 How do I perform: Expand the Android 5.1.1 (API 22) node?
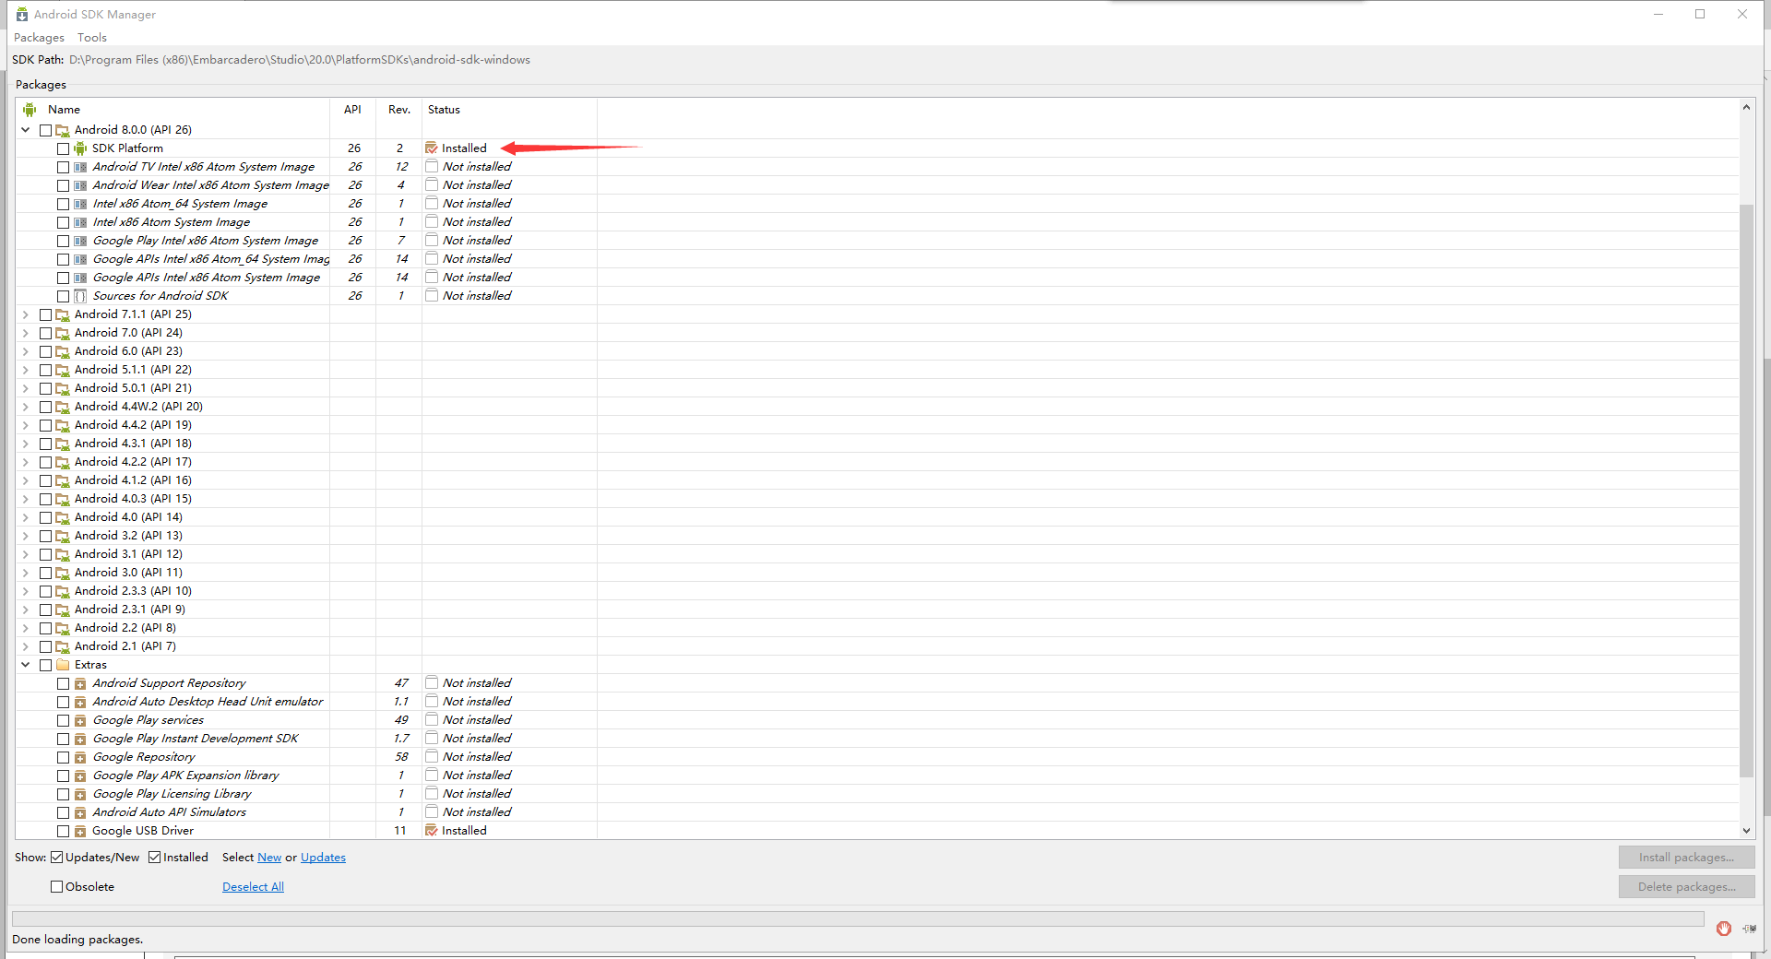(26, 370)
